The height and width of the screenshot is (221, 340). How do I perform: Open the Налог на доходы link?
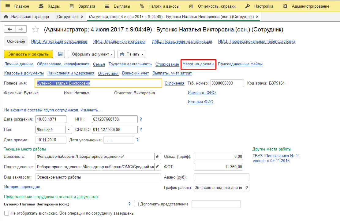coord(198,64)
